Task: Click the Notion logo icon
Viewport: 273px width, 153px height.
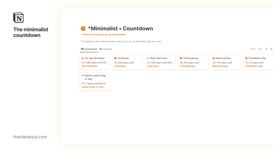Action: (18, 18)
